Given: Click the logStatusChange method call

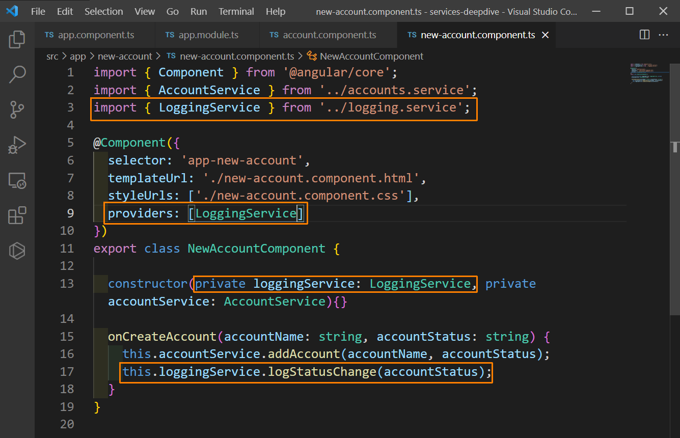Looking at the screenshot, I should (x=322, y=371).
